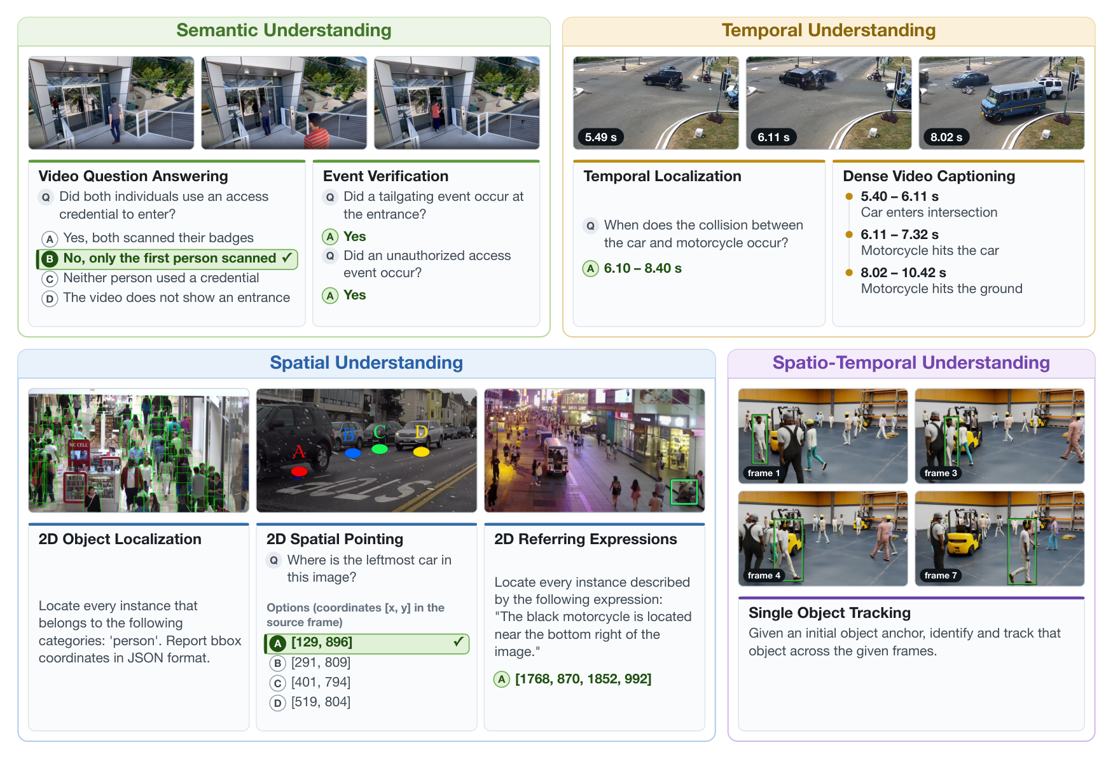Click the green A icon beside 6.10 – 8.40 s
Viewport: 1113px width, 759px height.
(590, 269)
